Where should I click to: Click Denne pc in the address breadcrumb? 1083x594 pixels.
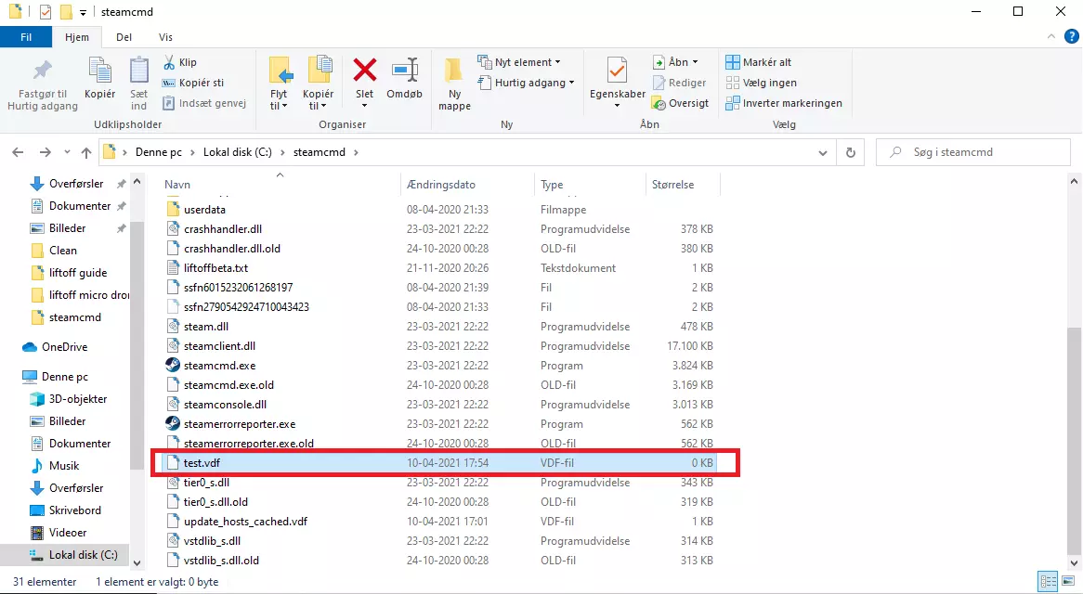pyautogui.click(x=158, y=152)
